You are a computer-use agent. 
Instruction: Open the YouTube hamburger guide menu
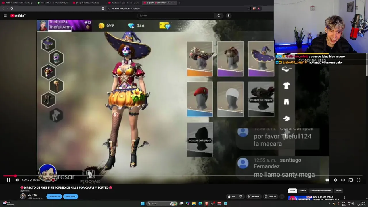click(x=5, y=16)
